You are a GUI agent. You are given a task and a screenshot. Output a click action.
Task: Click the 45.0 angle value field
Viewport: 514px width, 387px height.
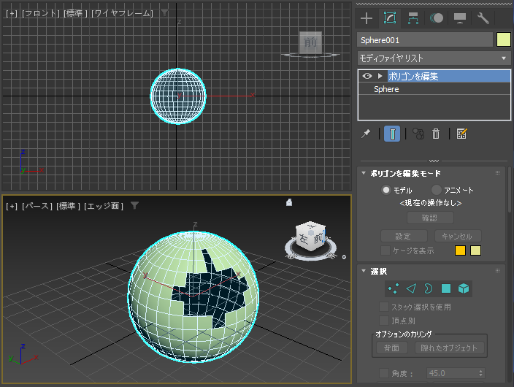point(452,373)
